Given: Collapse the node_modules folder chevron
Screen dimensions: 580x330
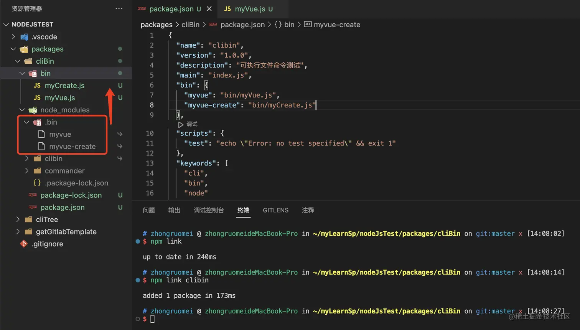Looking at the screenshot, I should point(22,110).
